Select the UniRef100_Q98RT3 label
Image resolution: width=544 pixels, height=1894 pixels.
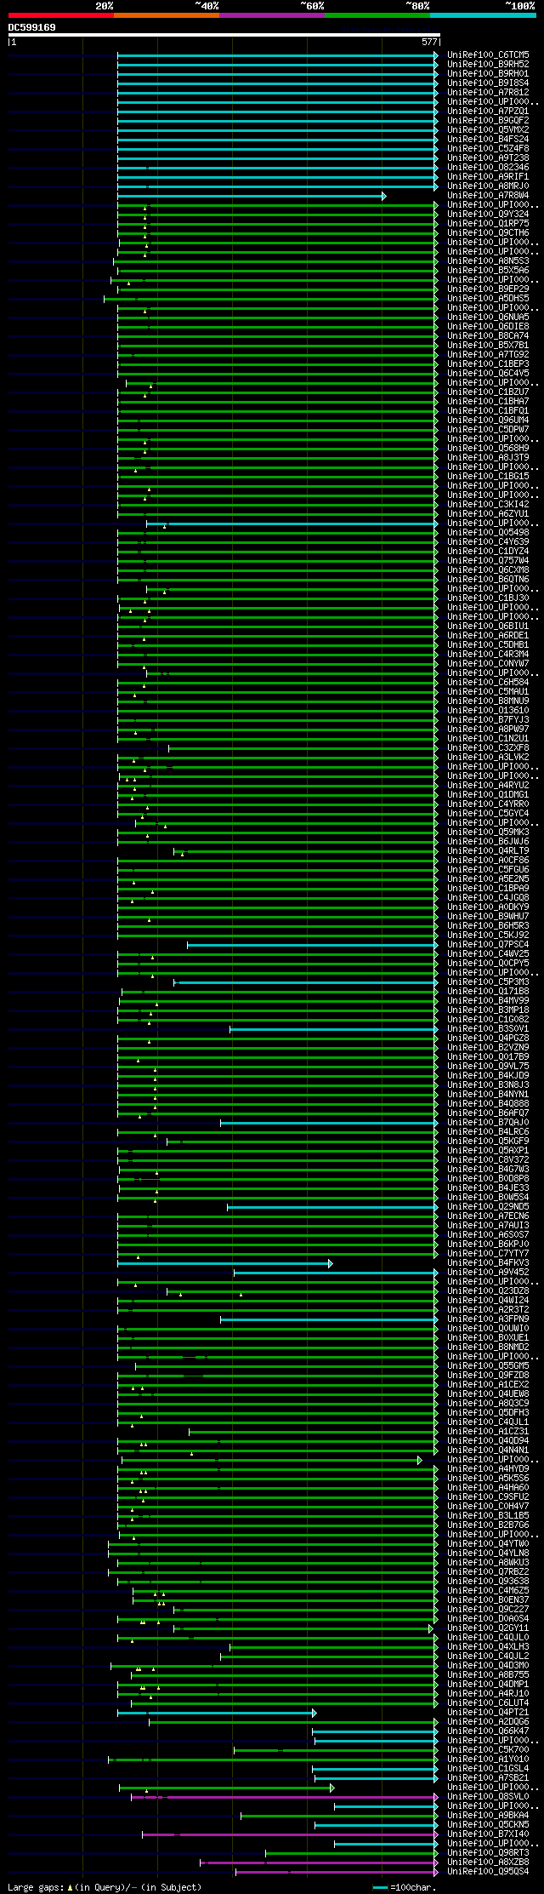(x=488, y=1853)
